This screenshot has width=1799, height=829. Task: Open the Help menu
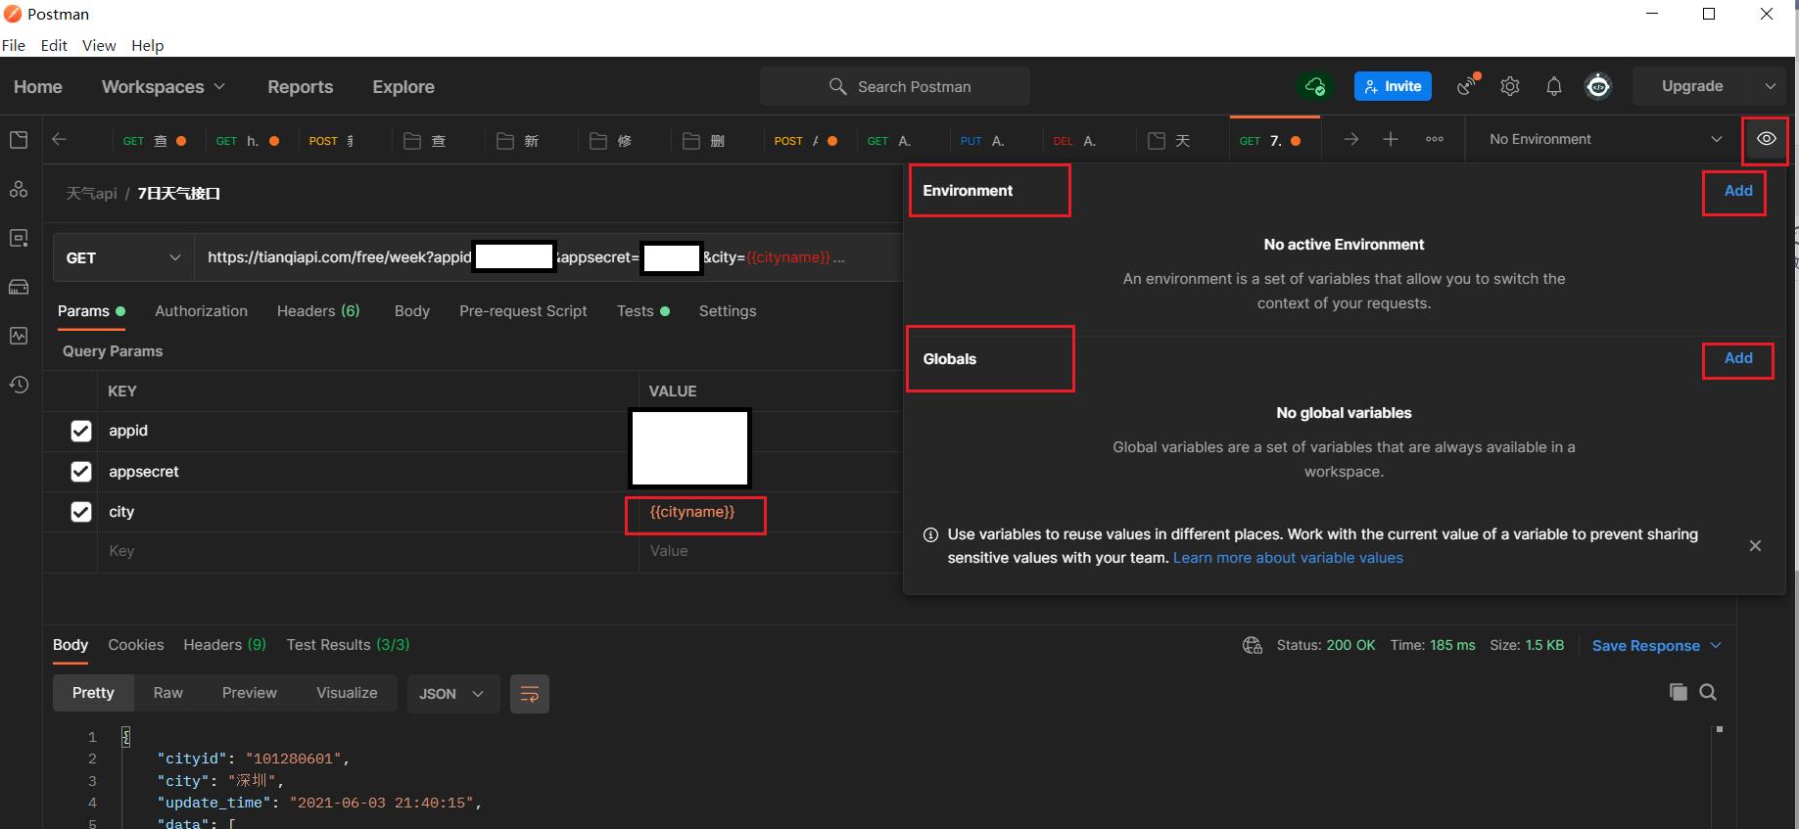(148, 45)
